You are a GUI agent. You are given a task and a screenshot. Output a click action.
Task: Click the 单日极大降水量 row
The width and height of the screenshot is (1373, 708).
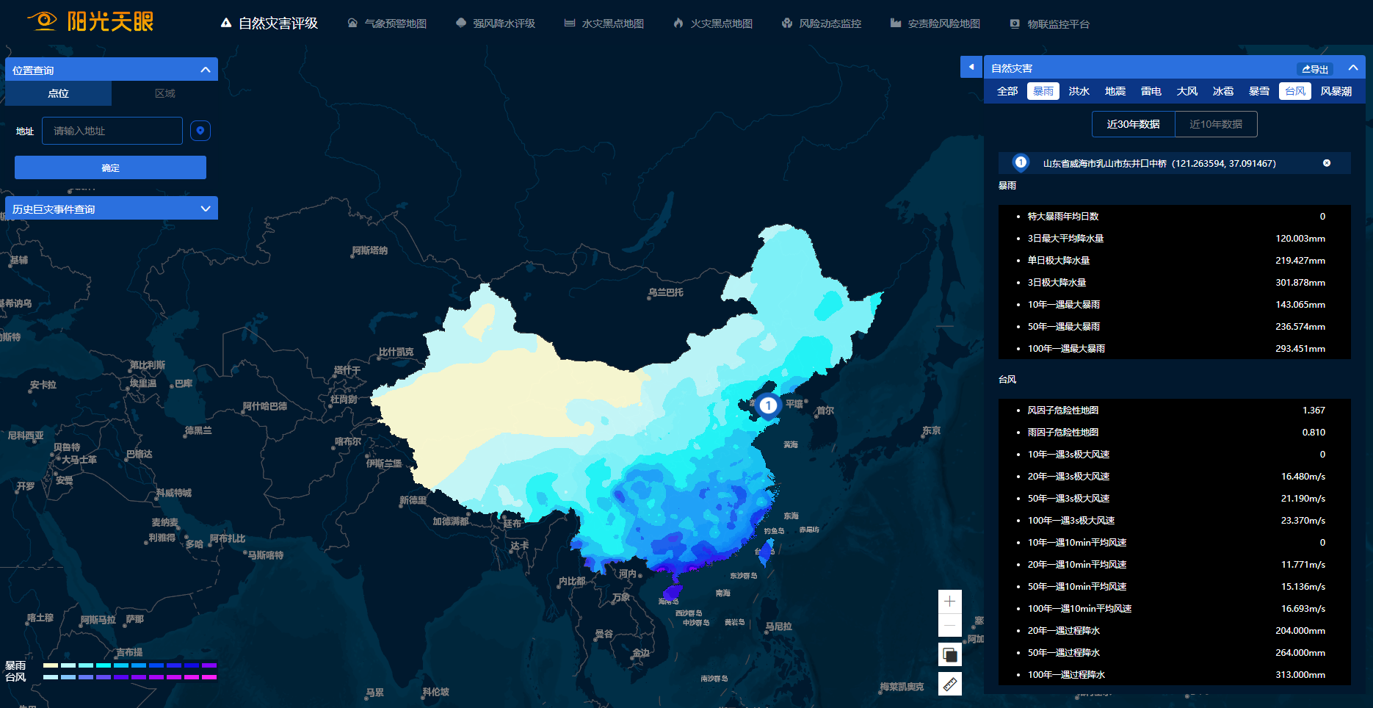[1174, 260]
